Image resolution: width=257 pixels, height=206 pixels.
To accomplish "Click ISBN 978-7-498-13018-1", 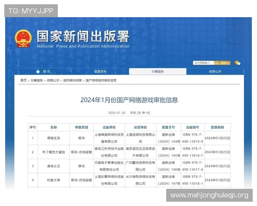I will coord(193,180).
